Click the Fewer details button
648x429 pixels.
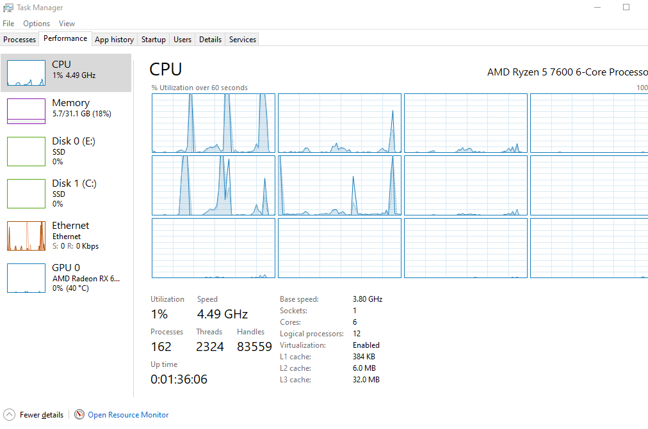33,414
